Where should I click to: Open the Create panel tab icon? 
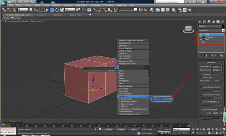(200, 22)
